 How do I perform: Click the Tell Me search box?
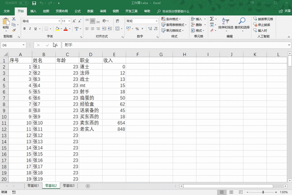(x=173, y=11)
